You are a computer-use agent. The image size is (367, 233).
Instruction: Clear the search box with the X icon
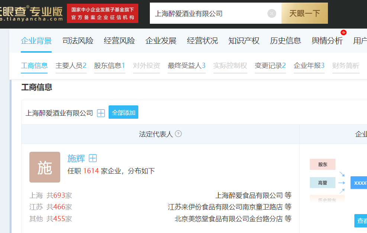click(x=272, y=13)
